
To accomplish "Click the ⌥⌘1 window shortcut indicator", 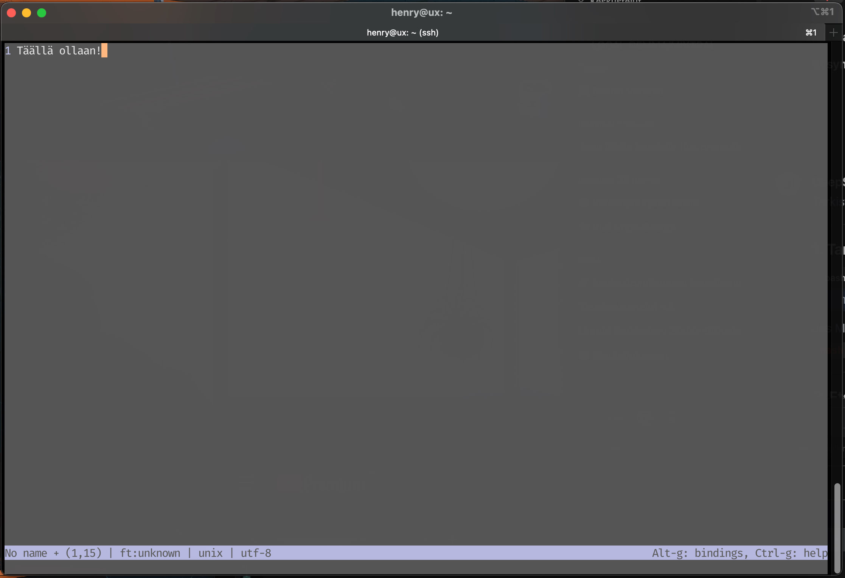I will pos(822,12).
